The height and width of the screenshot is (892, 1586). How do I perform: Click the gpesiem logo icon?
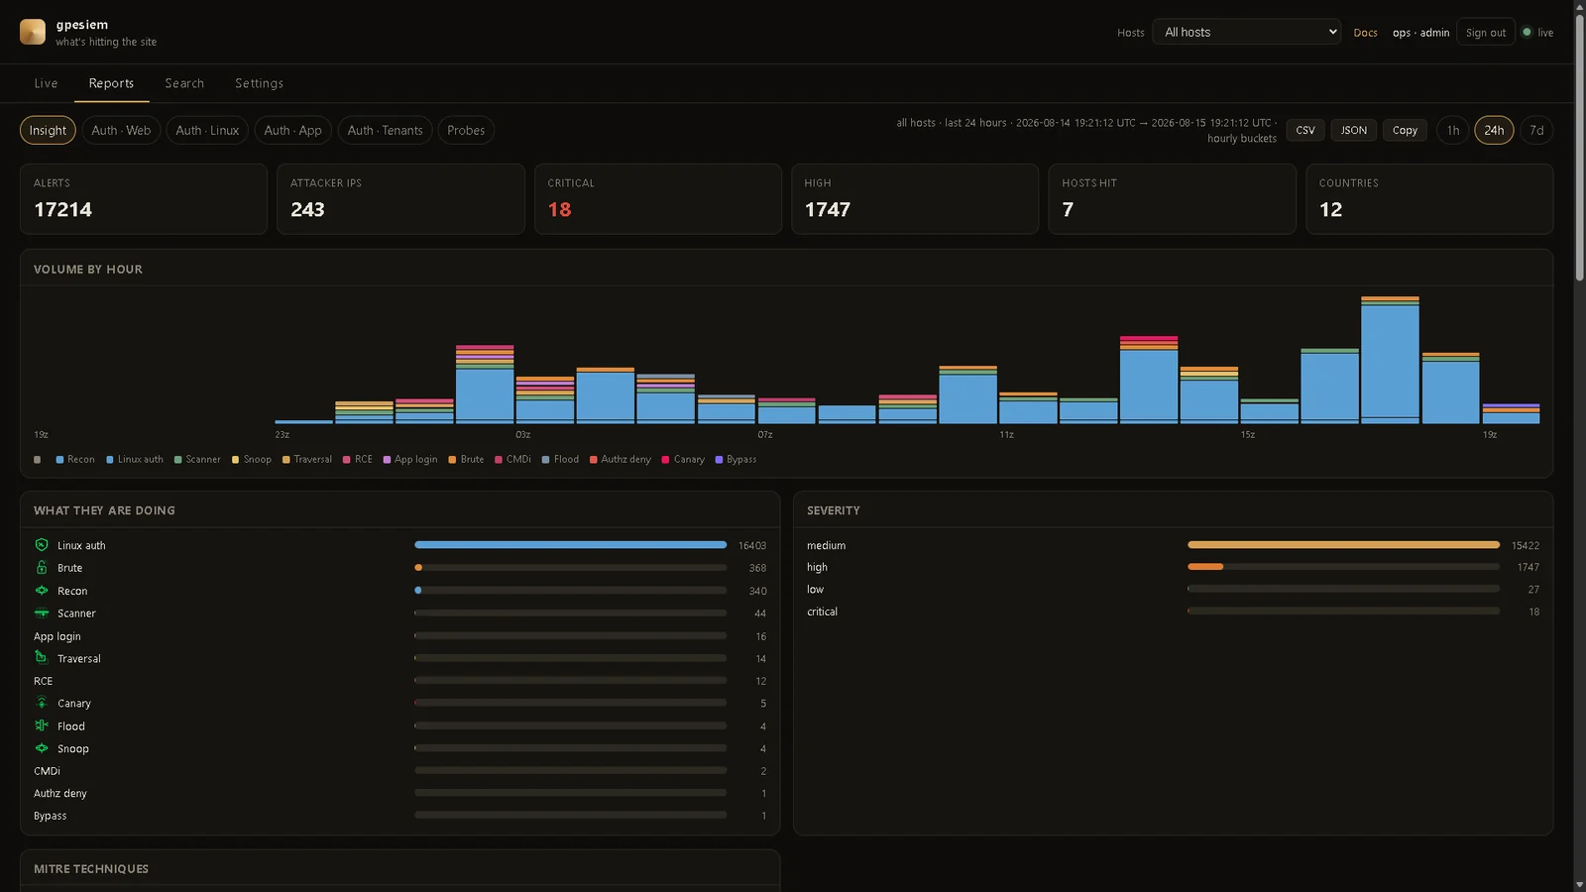click(x=33, y=32)
